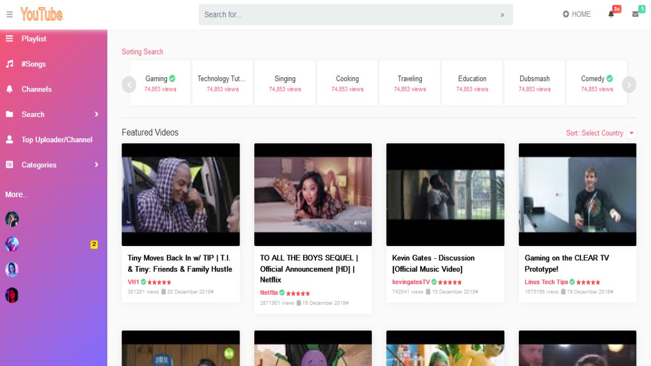Select the Education category card

[x=472, y=83]
